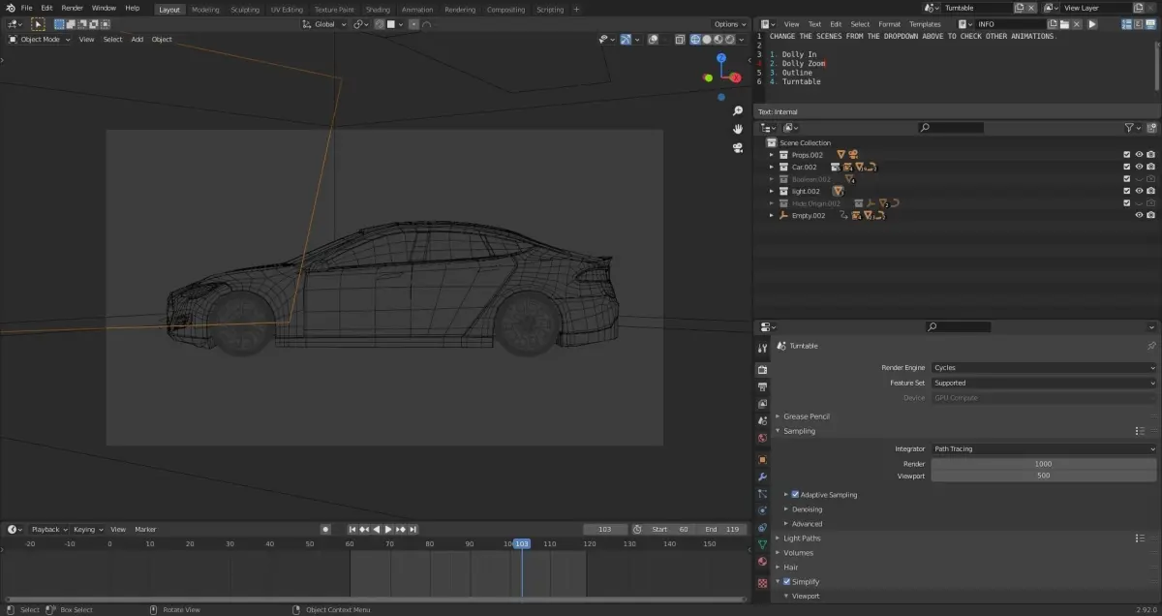Open the Output properties printer tab
Screen dimensions: 1162x616
762,386
